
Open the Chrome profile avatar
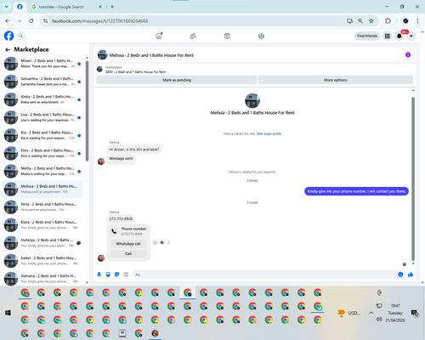coord(405,21)
